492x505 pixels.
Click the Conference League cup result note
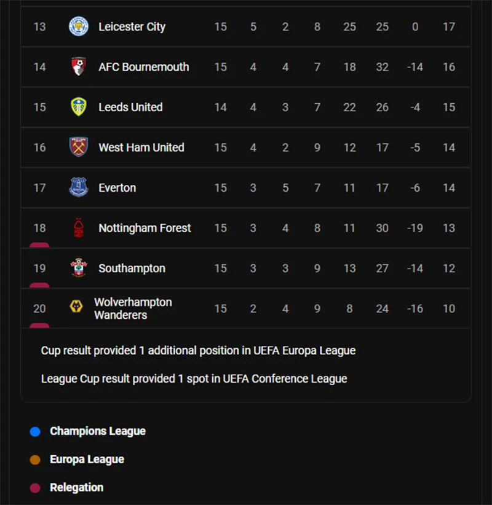[x=193, y=378]
